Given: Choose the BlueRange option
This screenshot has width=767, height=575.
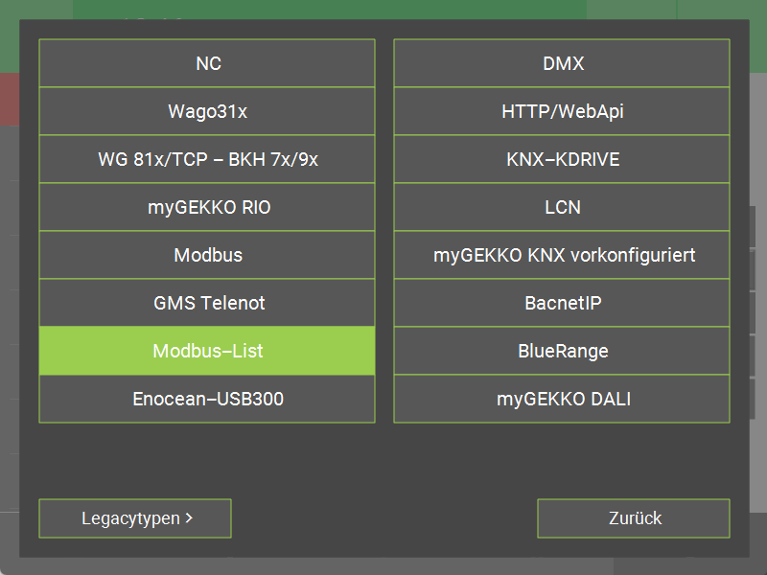Looking at the screenshot, I should pyautogui.click(x=562, y=351).
